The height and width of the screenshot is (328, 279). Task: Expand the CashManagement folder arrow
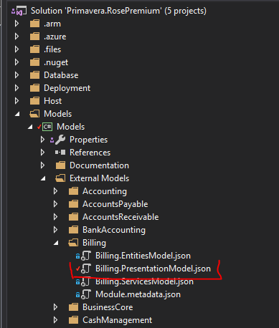(55, 320)
